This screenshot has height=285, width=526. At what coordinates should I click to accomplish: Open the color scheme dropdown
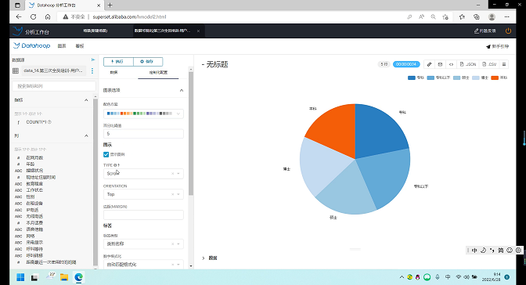tap(143, 114)
